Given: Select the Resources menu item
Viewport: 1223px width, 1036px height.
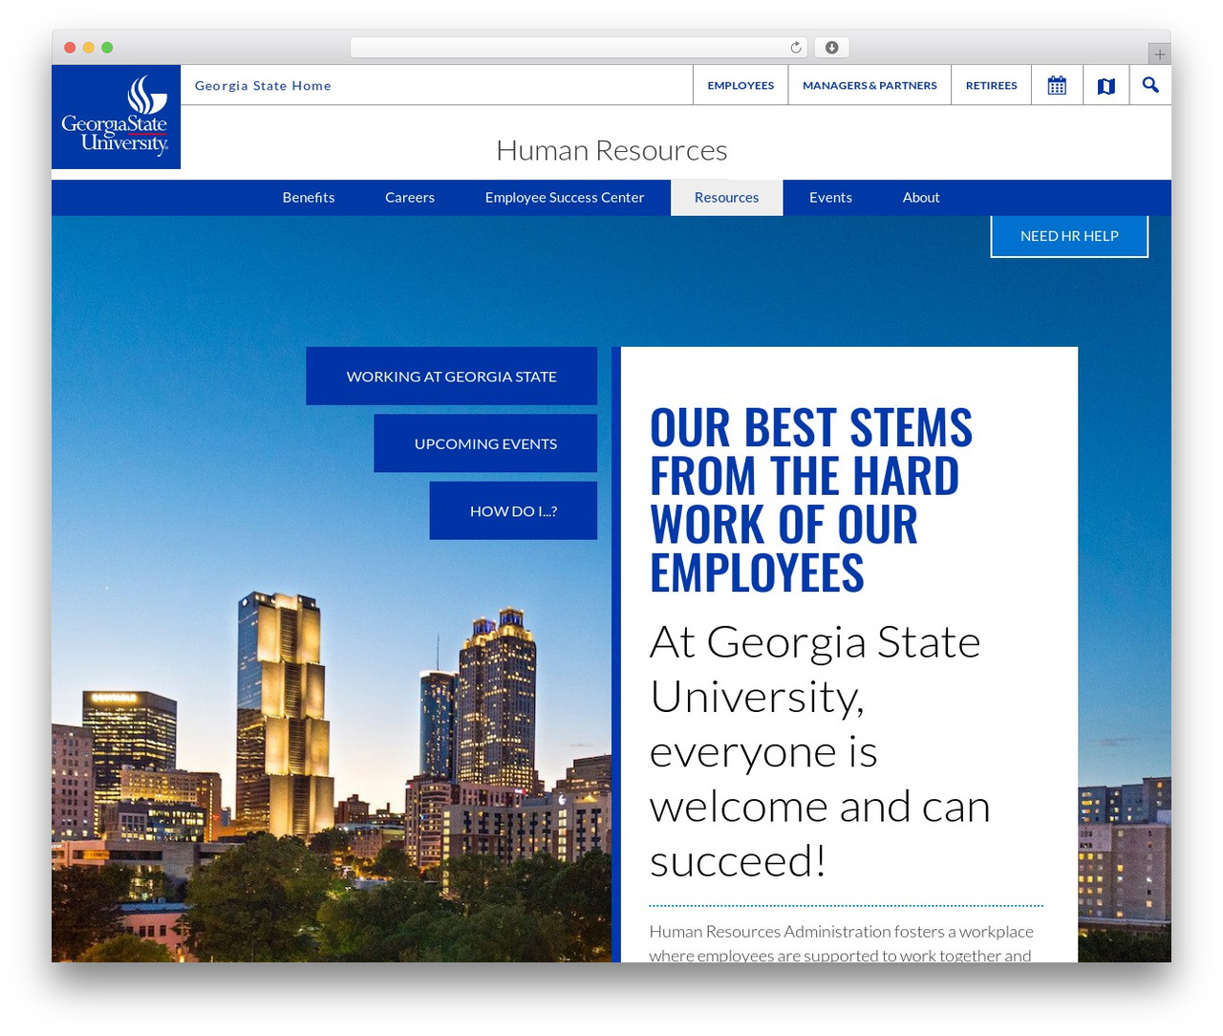Looking at the screenshot, I should [727, 198].
